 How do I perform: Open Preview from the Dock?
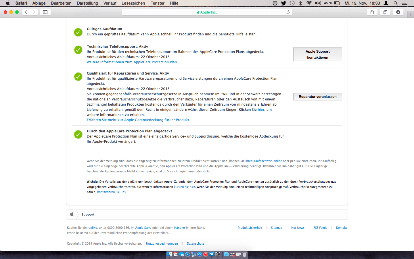pos(193,254)
